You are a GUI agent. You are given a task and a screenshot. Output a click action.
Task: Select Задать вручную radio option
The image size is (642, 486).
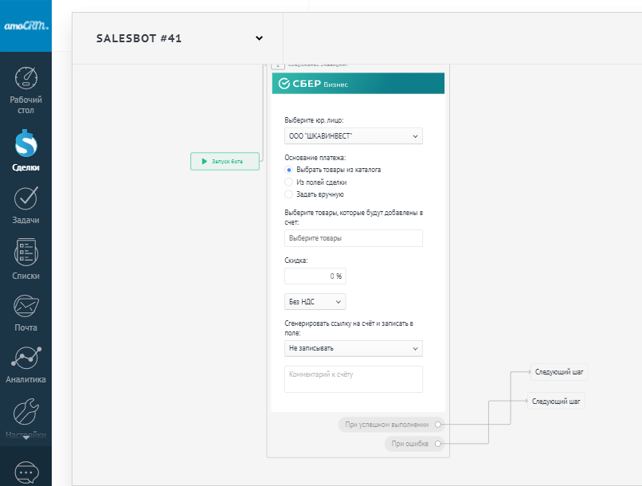pyautogui.click(x=288, y=194)
